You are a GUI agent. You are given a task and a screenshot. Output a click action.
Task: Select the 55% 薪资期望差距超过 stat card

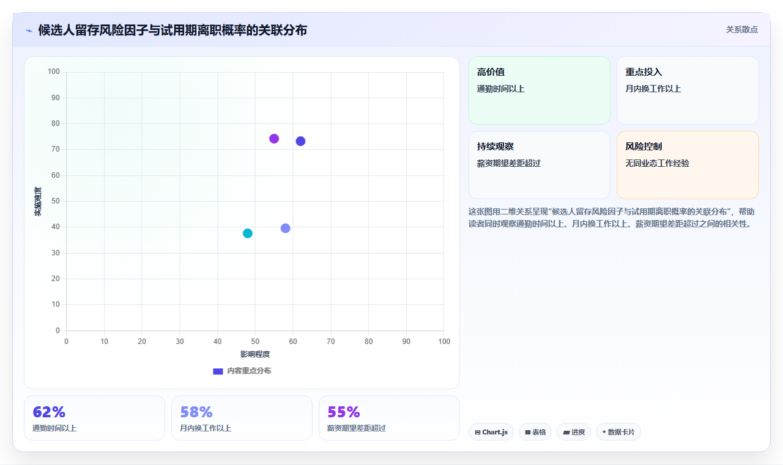coord(389,418)
